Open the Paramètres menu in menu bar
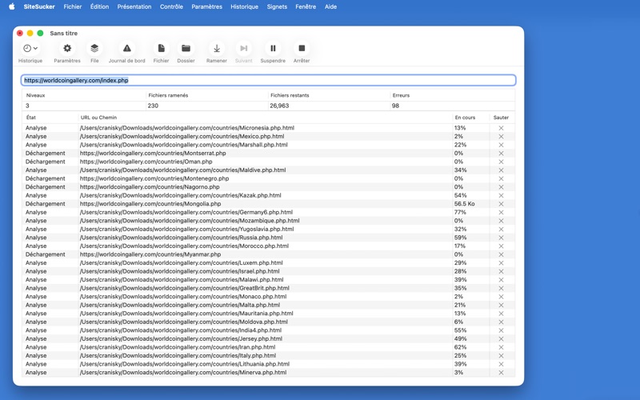 pos(207,6)
